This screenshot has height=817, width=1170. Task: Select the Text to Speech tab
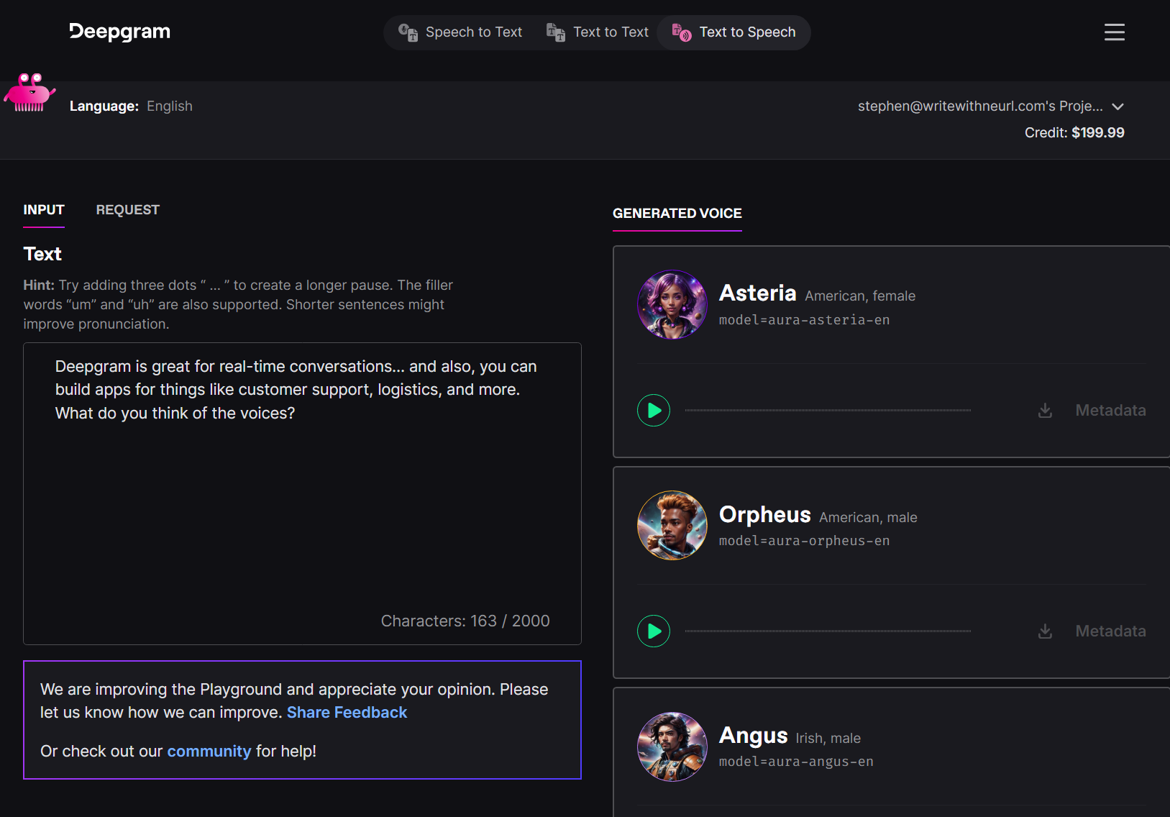[733, 32]
